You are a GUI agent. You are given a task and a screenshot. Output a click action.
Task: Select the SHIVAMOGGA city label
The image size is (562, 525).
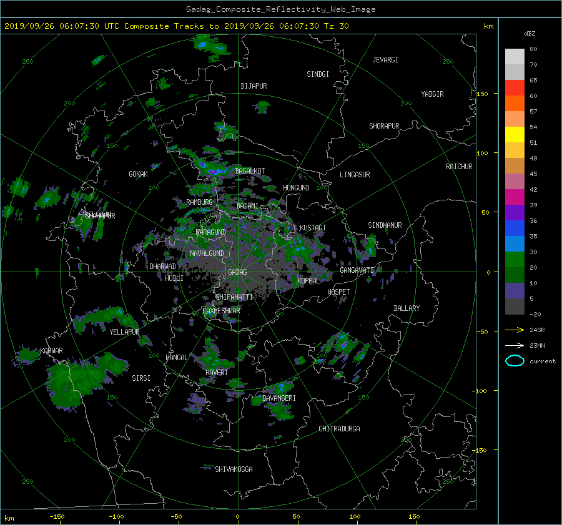tap(234, 469)
